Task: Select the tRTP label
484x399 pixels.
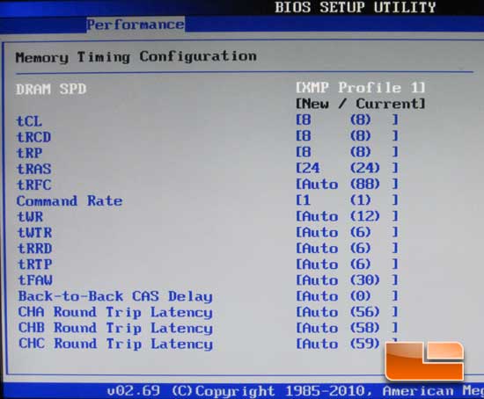Action: pos(35,265)
